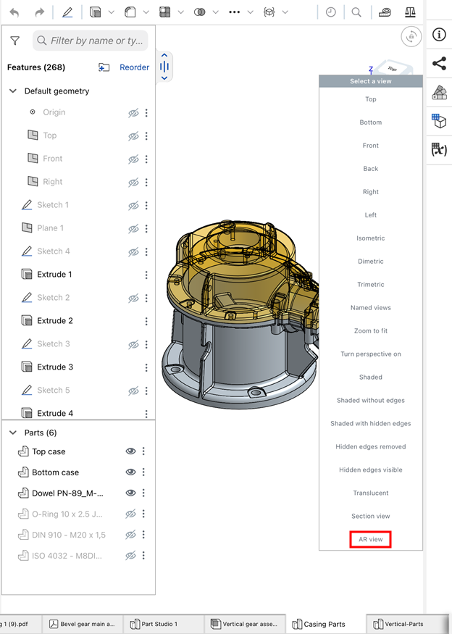Show the O-Ring 10 x 2.5 part
Viewport: 452px width, 634px height.
pos(130,514)
